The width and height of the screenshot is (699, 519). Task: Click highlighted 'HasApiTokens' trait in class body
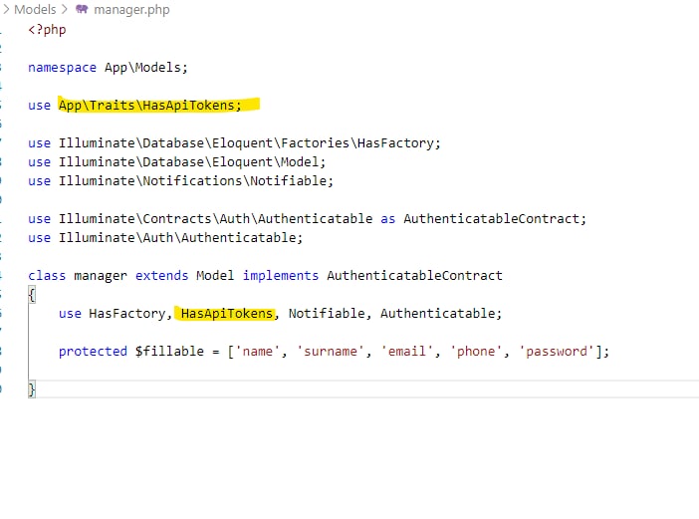click(x=227, y=314)
